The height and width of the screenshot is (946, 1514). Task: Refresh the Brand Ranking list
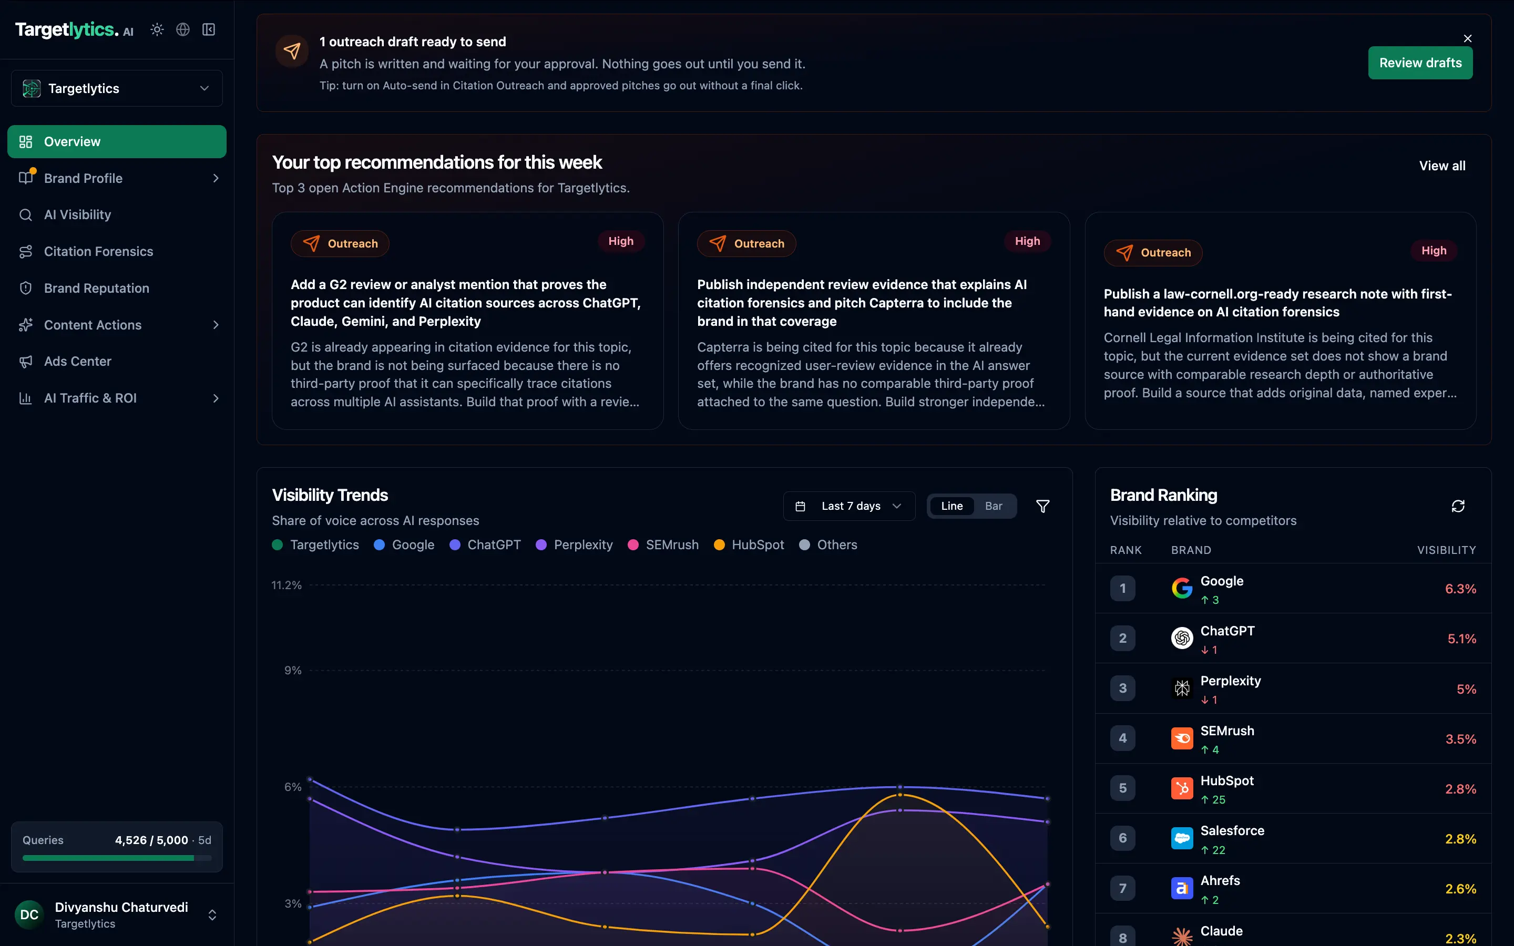[x=1458, y=506]
